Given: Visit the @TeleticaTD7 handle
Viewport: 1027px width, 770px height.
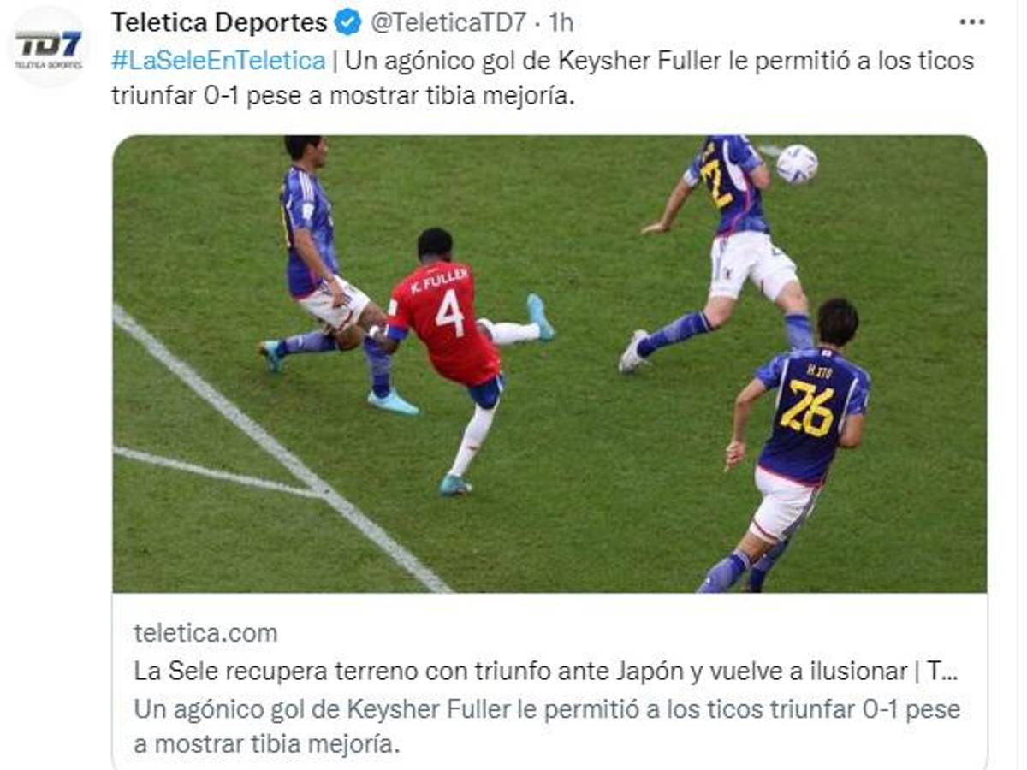Looking at the screenshot, I should pyautogui.click(x=448, y=22).
